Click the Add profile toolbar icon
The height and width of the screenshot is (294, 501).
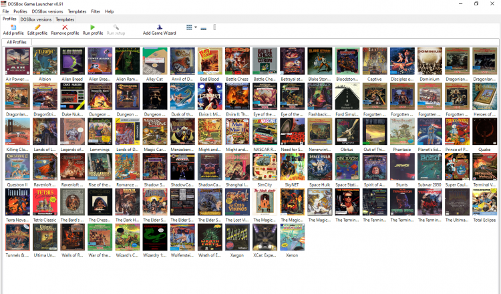[x=13, y=27]
